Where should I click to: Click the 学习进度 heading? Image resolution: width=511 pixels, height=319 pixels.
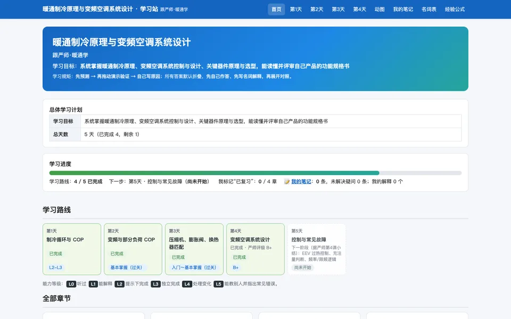tap(60, 164)
